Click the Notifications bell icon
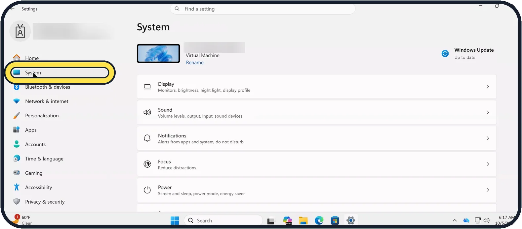 coord(147,138)
